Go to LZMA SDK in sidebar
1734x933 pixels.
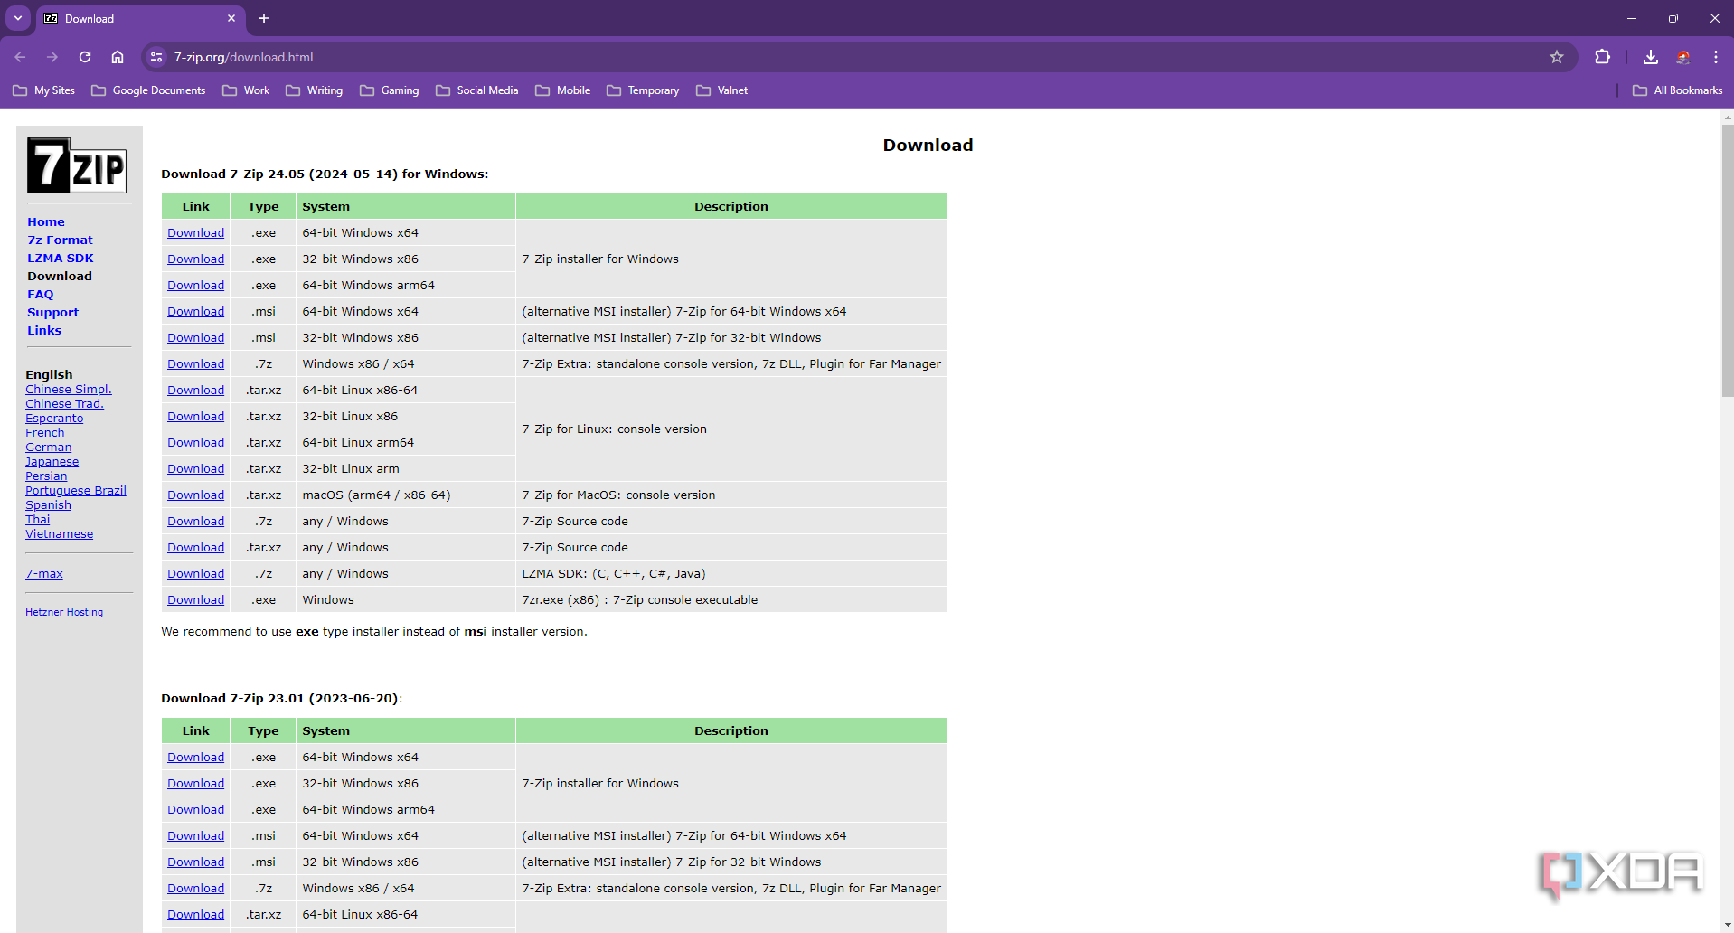(x=61, y=258)
